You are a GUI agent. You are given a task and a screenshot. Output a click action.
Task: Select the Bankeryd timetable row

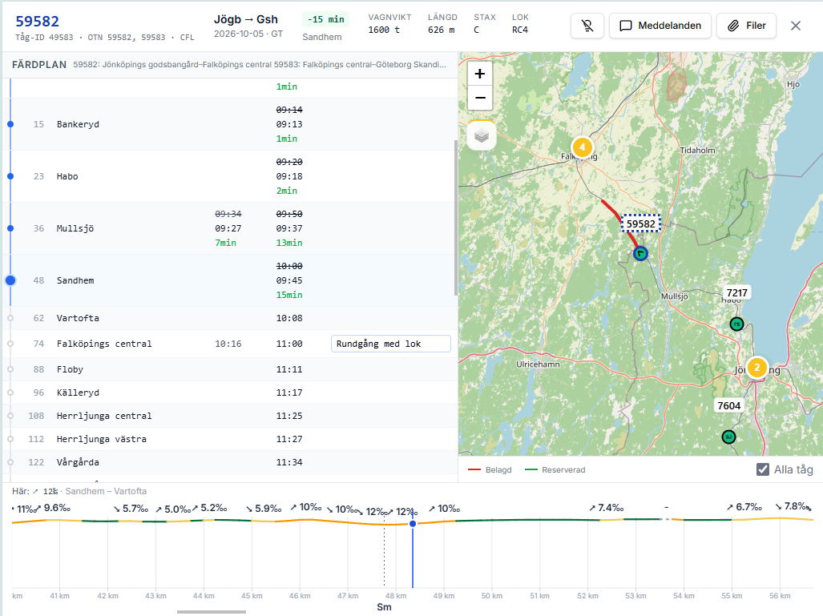click(x=230, y=124)
